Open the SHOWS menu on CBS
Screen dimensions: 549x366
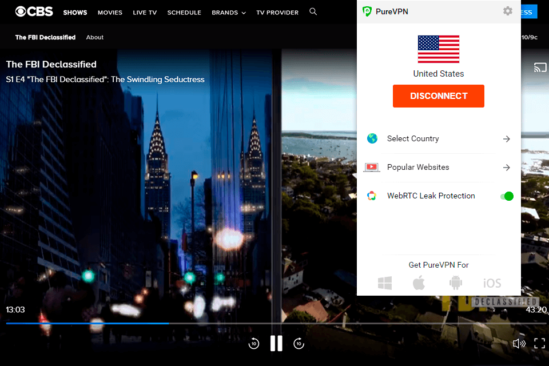pos(75,12)
